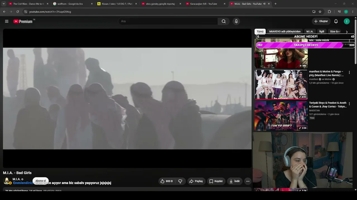
Task: Select the M.I.A. filter chip
Action: coord(310,31)
